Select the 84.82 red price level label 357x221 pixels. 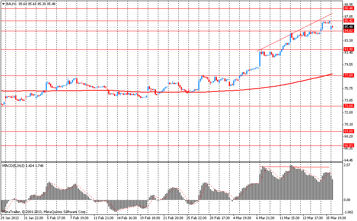349,31
